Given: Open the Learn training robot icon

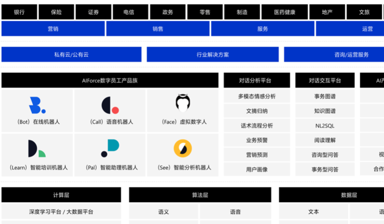Looking at the screenshot, I should coord(37,149).
